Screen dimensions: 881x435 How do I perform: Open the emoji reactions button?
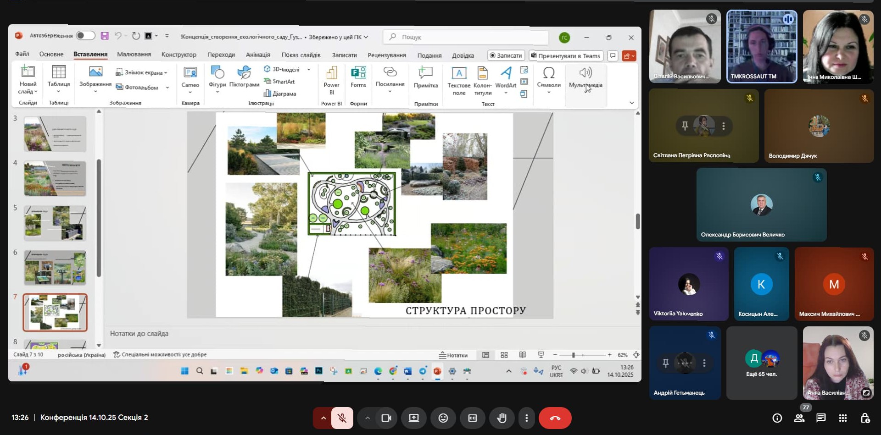pyautogui.click(x=443, y=418)
